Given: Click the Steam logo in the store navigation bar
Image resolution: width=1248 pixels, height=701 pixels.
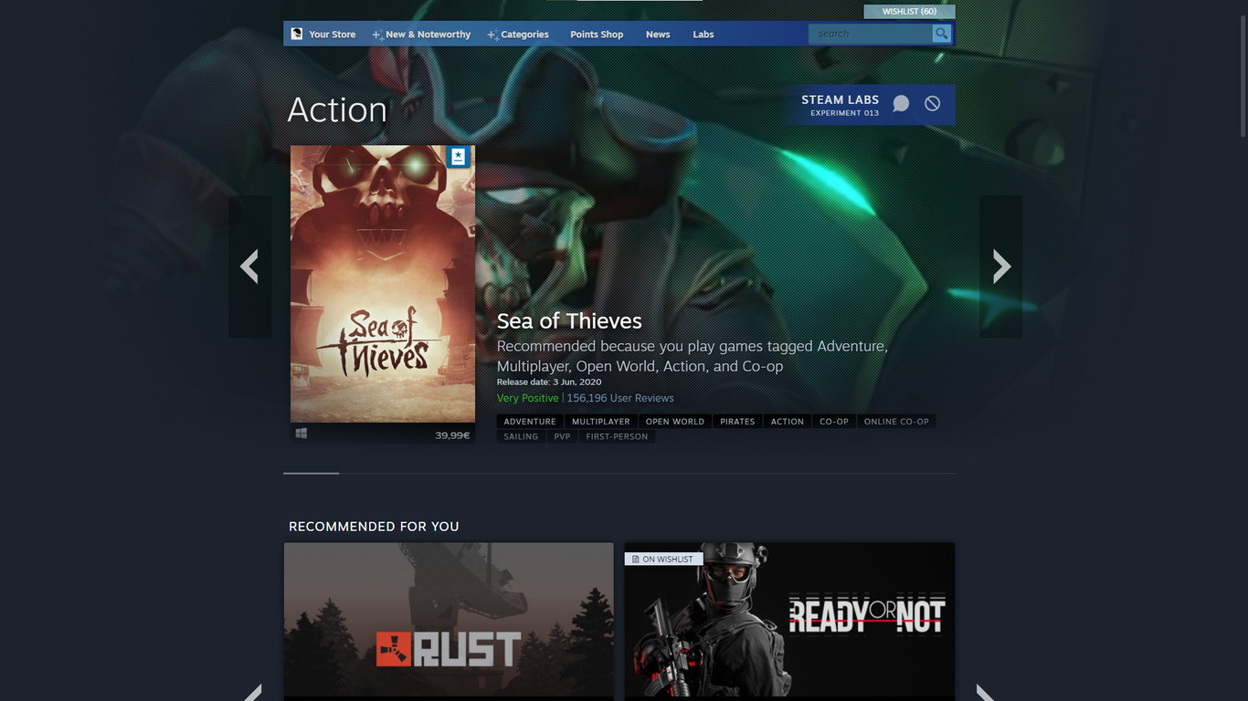Looking at the screenshot, I should click(295, 32).
